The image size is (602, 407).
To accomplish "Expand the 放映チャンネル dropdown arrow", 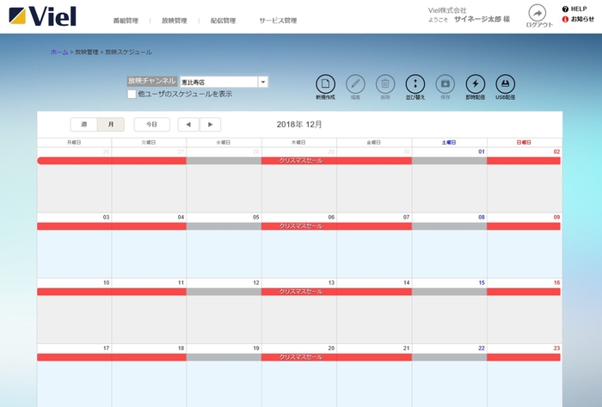I will pyautogui.click(x=263, y=82).
